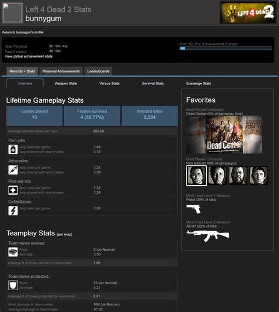
Task: Switch to the Records + Stats tab
Action: click(22, 71)
